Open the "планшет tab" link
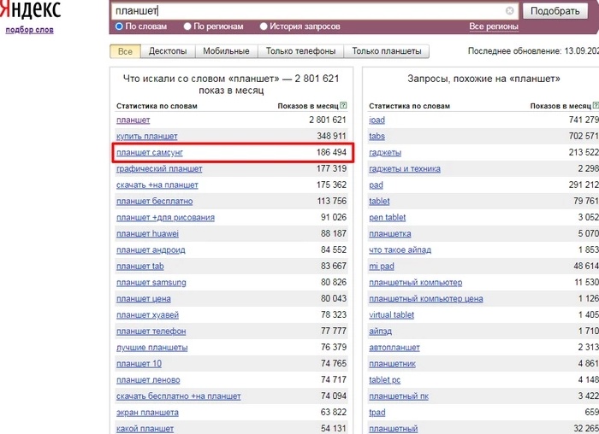 point(139,267)
